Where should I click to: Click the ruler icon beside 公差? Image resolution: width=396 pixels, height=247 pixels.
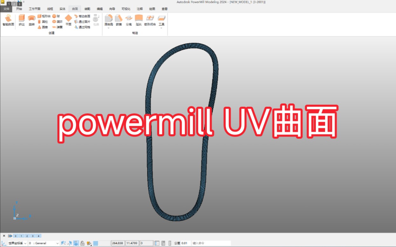170,243
